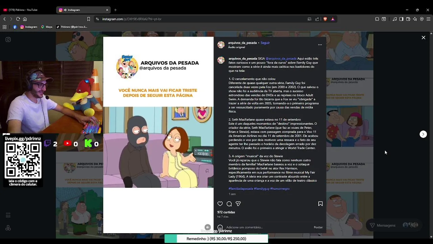Open the browser extensions puzzle icon
This screenshot has height=244, width=433.
(377, 19)
